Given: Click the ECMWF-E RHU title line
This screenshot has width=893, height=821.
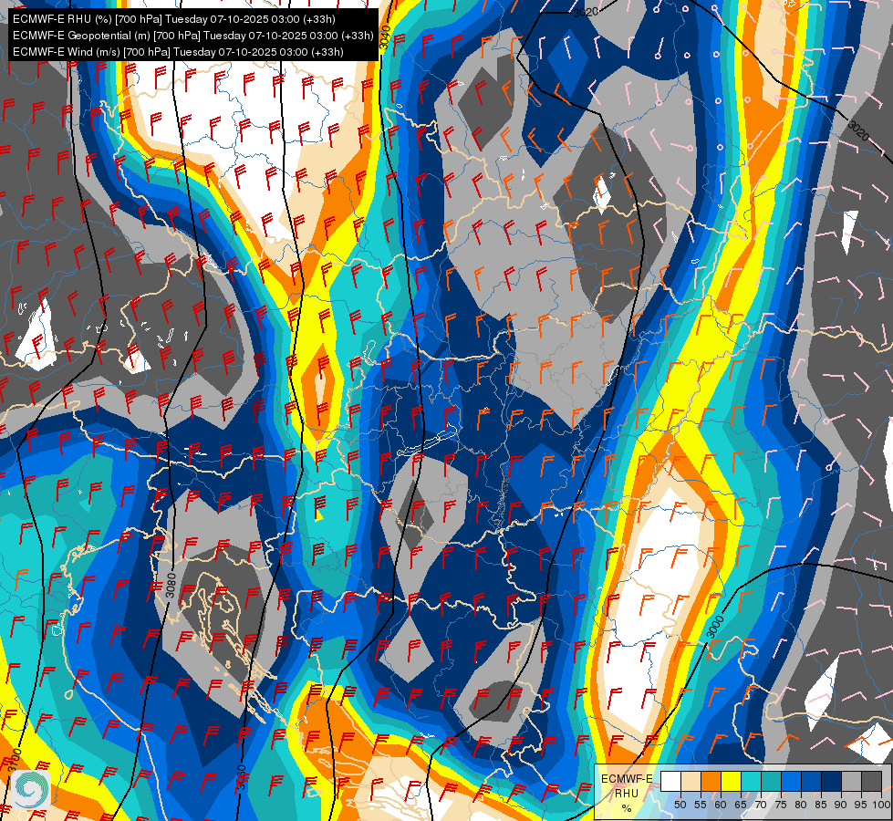Looking at the screenshot, I should click(x=173, y=19).
